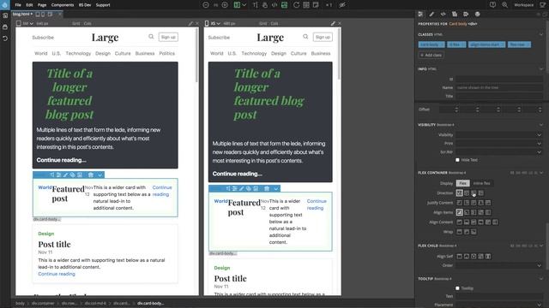This screenshot has height=308, width=549.
Task: Open the Support menu
Action: coord(103,5)
